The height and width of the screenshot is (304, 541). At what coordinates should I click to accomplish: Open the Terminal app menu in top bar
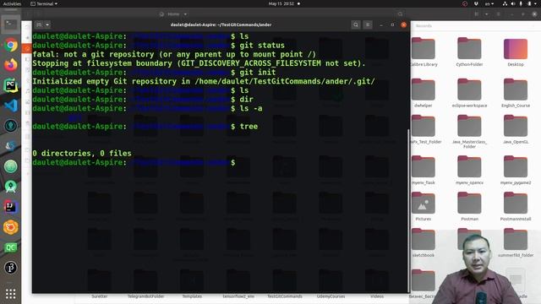click(44, 3)
